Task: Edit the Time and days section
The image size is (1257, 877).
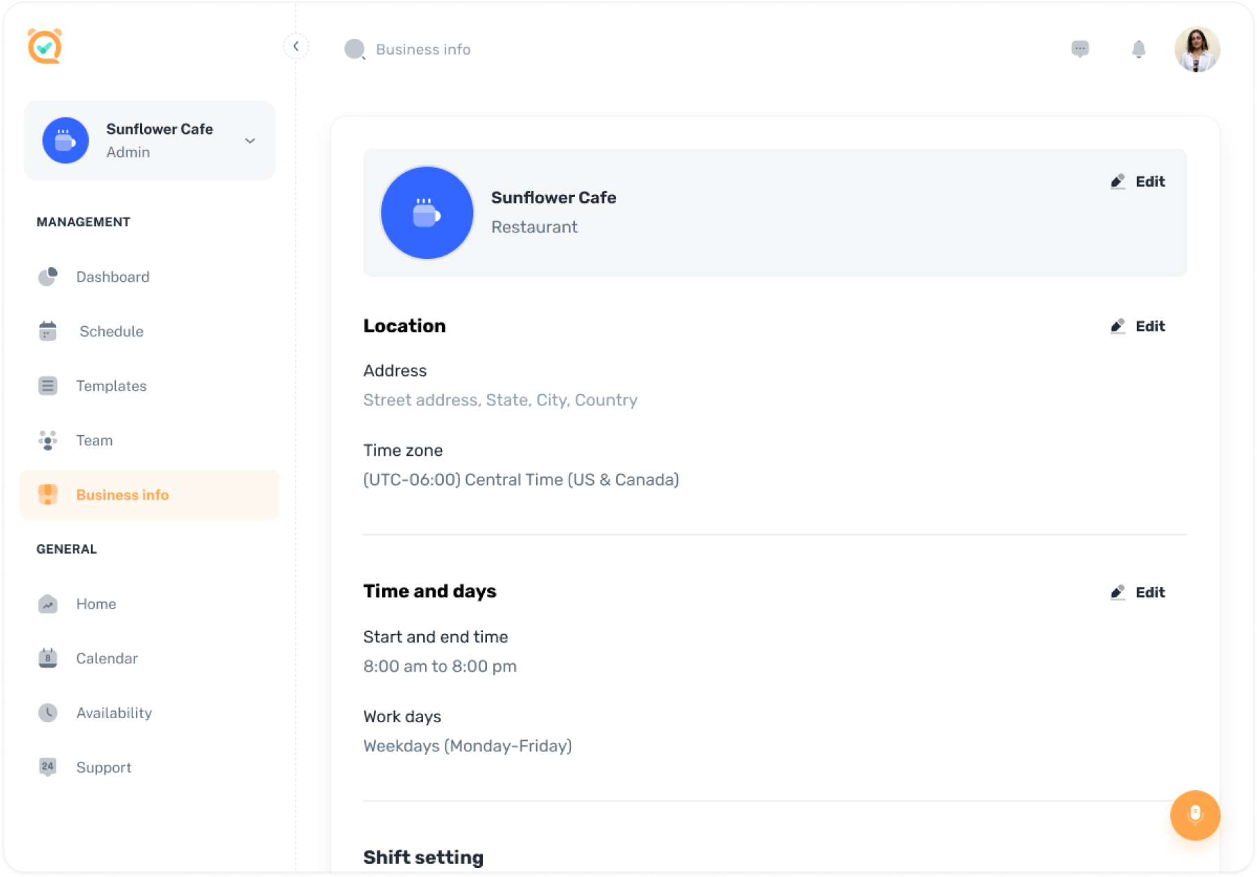Action: [1138, 593]
